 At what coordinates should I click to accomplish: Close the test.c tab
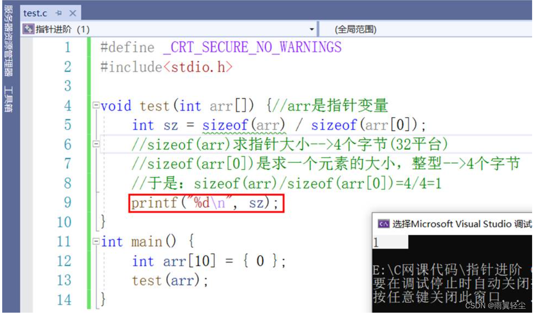[x=73, y=13]
